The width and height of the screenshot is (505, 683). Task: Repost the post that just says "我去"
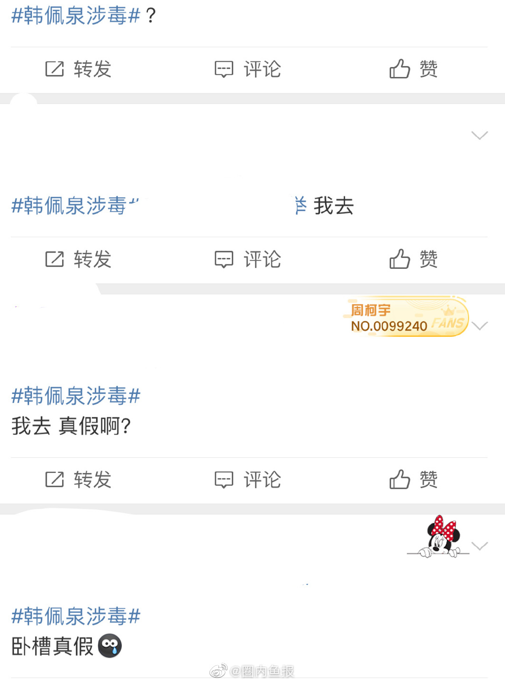point(78,259)
